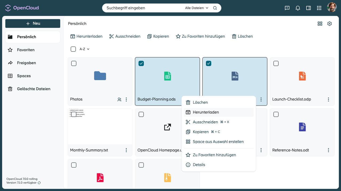
Task: Open the user avatar menu
Action: (332, 7)
